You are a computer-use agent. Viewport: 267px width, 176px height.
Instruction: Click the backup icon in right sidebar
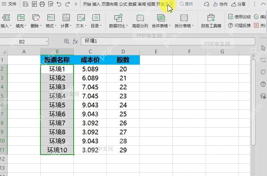pos(263,96)
